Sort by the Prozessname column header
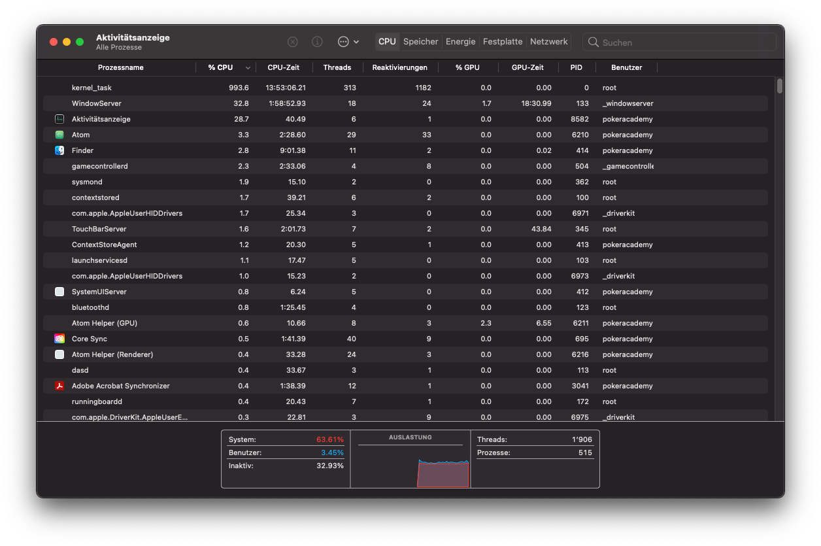The width and height of the screenshot is (821, 546). [121, 67]
